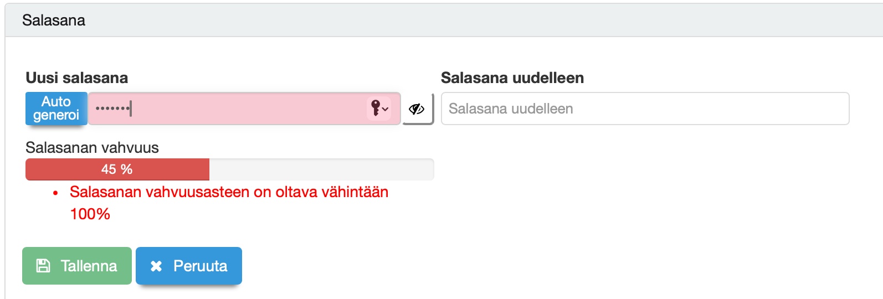Image resolution: width=883 pixels, height=299 pixels.
Task: Expand the chevron beside the key icon
Action: pos(385,109)
